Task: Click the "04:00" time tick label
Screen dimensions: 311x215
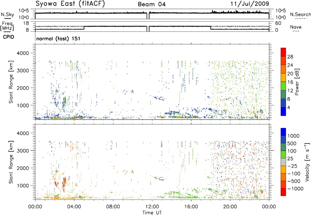Action: (74, 207)
